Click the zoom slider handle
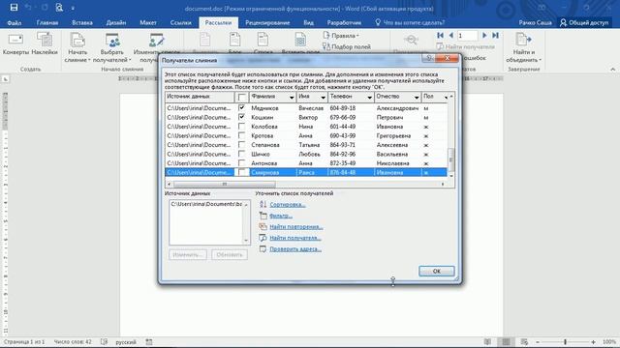 tap(566, 342)
